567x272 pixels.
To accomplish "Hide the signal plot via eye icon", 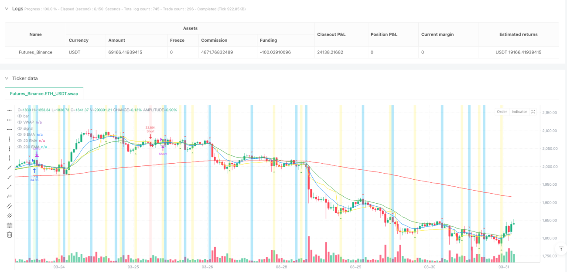I will pyautogui.click(x=19, y=128).
